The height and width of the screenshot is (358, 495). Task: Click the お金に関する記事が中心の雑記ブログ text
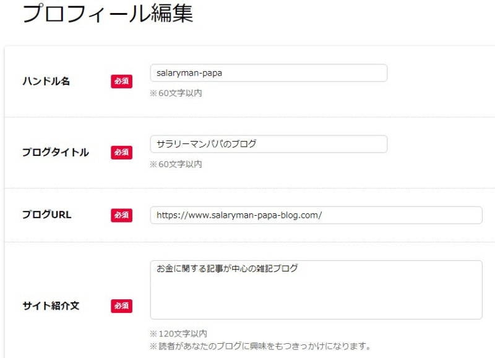(227, 268)
